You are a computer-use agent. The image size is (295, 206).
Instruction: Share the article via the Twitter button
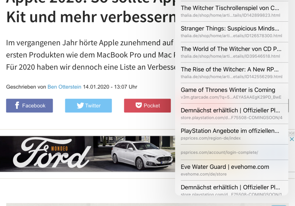88,106
